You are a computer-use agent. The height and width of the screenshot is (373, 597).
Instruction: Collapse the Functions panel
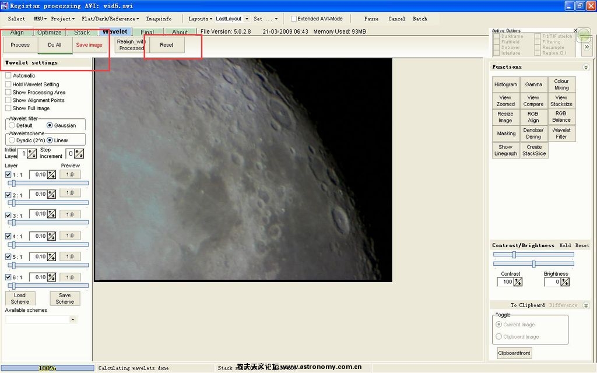[585, 67]
